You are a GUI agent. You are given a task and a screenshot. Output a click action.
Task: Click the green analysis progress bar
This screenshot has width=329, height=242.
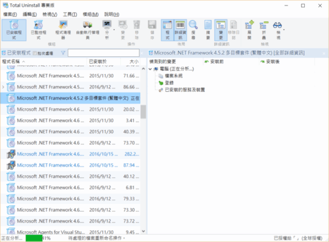coord(34,238)
